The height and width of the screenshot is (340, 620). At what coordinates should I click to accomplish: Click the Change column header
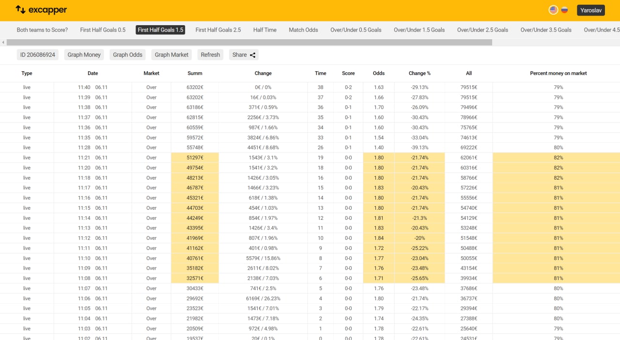[263, 73]
